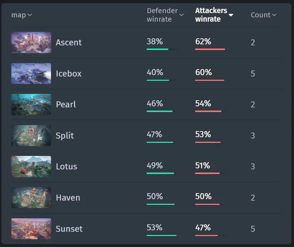The height and width of the screenshot is (247, 294).
Task: Open the Sunset map thumbnail
Action: pyautogui.click(x=31, y=229)
